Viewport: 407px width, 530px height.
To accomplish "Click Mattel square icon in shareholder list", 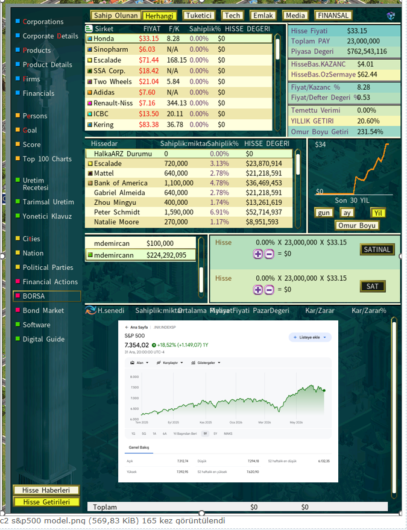I will (90, 173).
